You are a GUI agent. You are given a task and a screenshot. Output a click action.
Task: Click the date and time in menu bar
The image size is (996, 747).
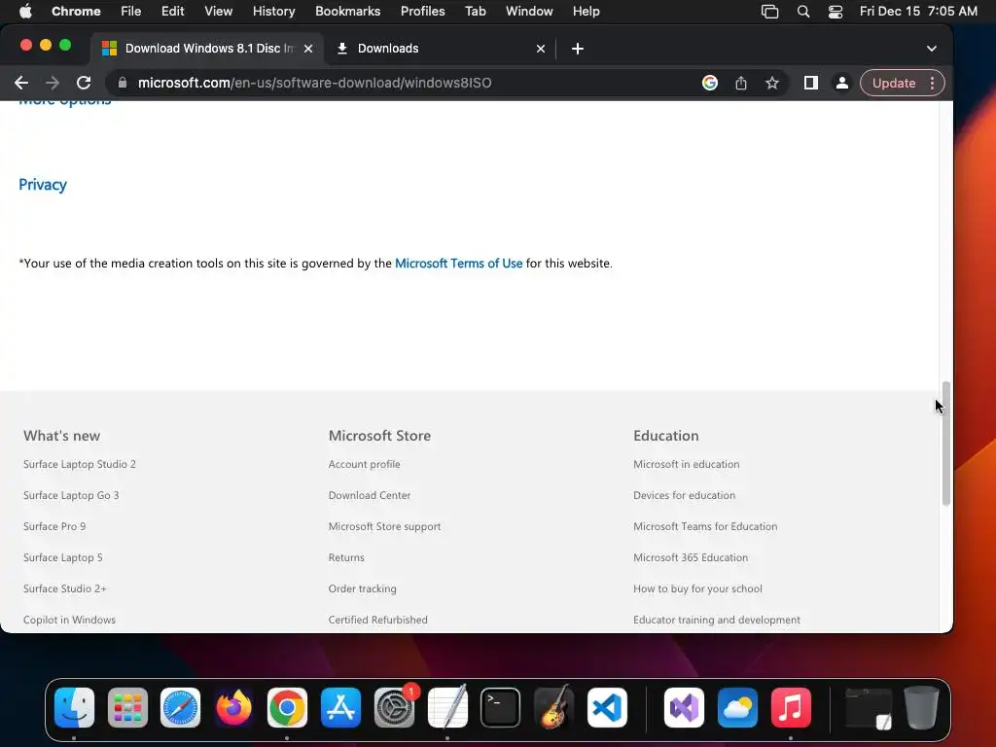pyautogui.click(x=918, y=11)
